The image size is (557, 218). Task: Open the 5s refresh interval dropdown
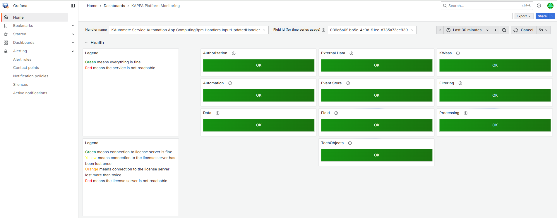543,30
